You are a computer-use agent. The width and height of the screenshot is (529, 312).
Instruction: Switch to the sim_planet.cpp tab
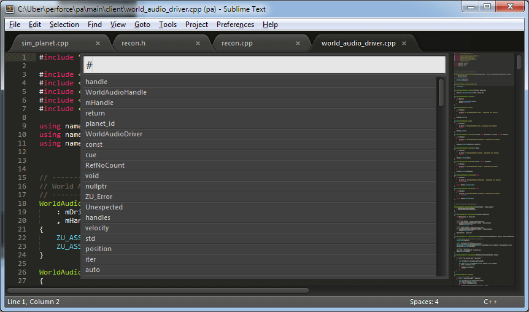45,44
